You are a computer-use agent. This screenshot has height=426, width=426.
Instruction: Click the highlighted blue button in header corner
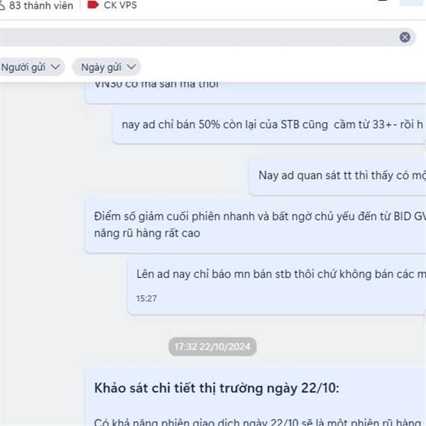(x=413, y=2)
